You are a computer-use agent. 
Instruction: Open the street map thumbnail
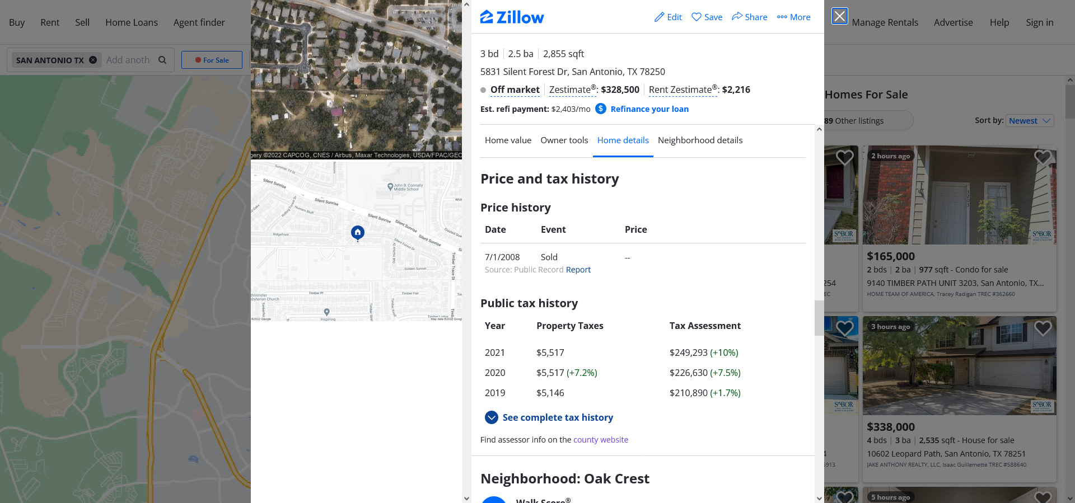357,241
